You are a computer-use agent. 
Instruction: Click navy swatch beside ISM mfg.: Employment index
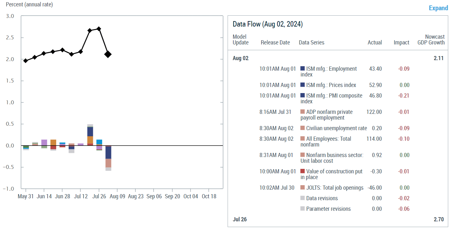[303, 69]
